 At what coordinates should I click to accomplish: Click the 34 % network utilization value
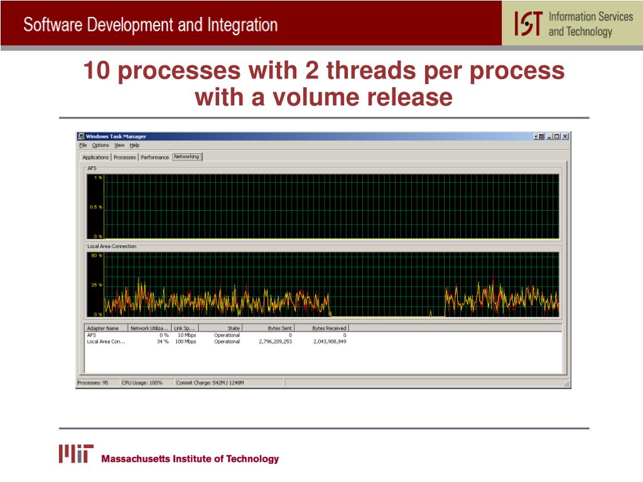[x=163, y=341]
